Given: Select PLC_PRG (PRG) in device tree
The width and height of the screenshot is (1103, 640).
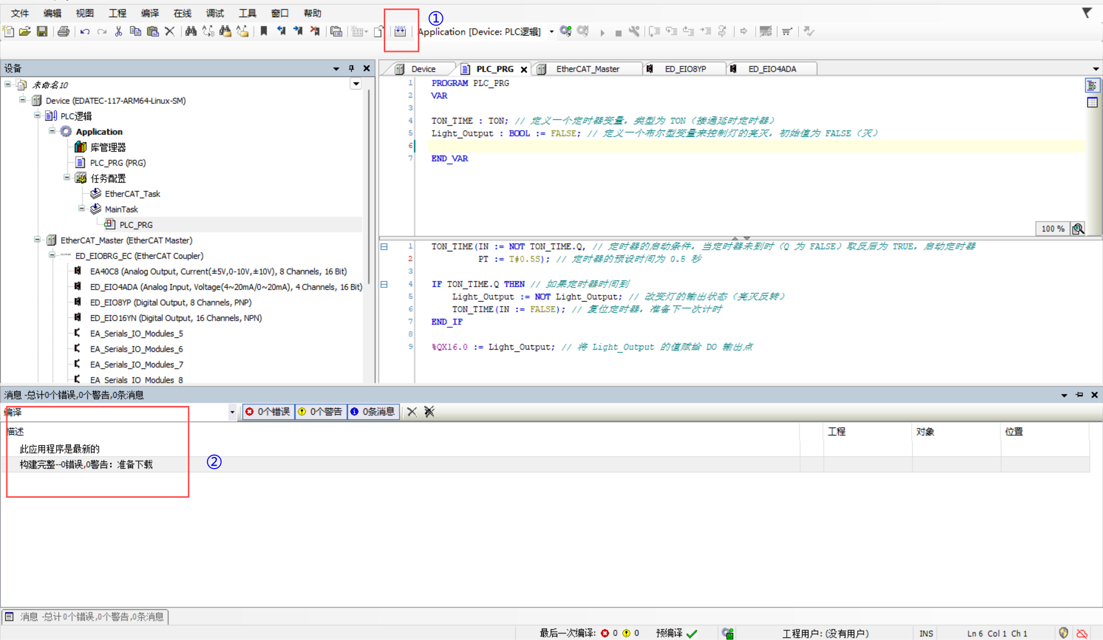Looking at the screenshot, I should pyautogui.click(x=118, y=163).
